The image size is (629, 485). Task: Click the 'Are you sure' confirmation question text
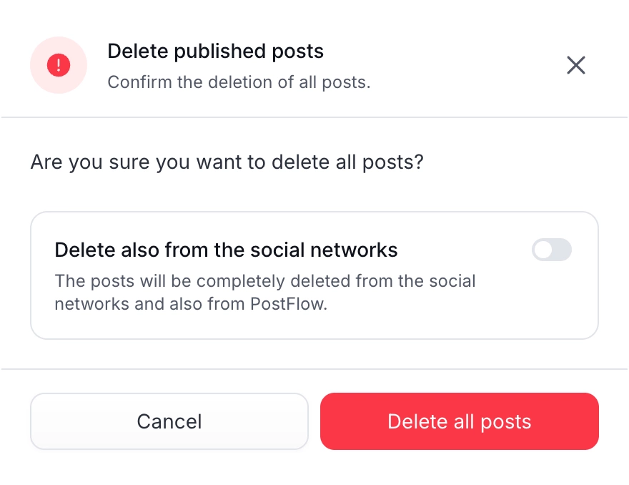point(227,162)
